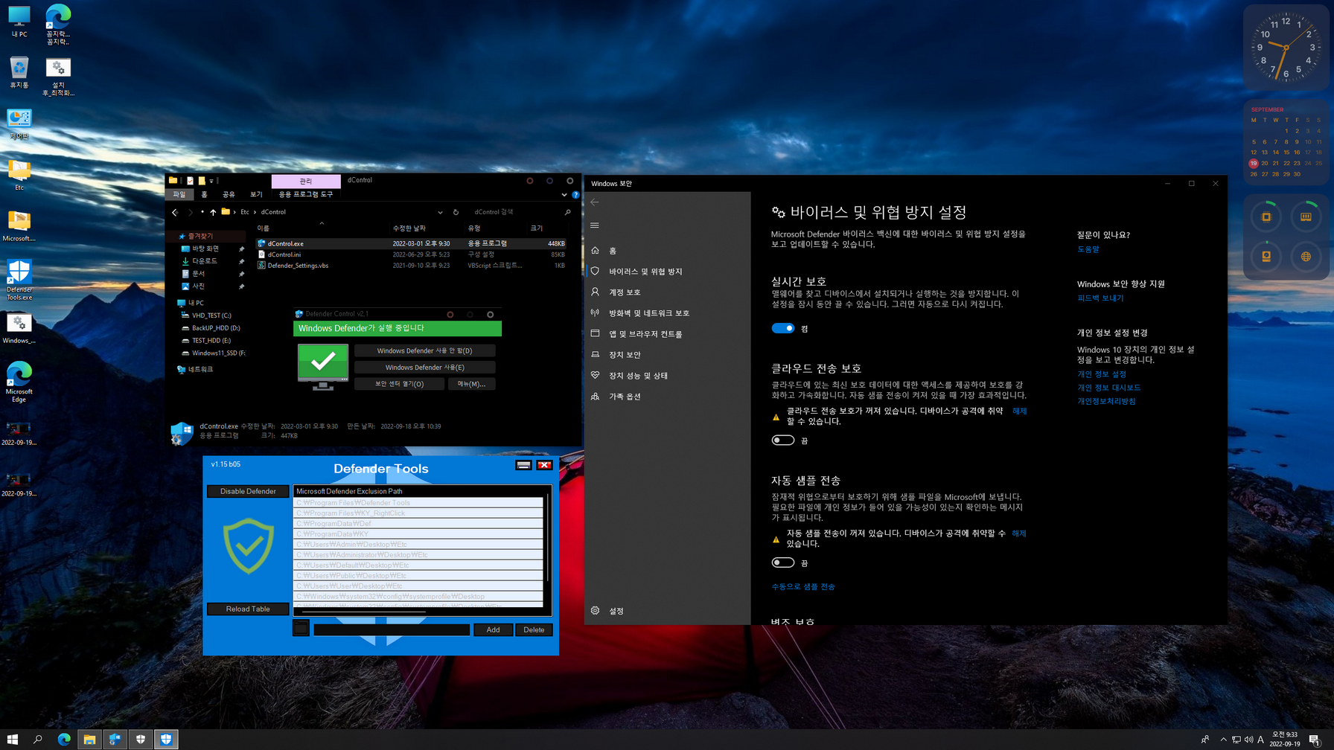Open Family options in sidebar
Viewport: 1334px width, 750px height.
[625, 397]
